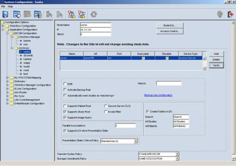Collapse the Application Configuration tree node
This screenshot has width=236, height=166.
point(3,30)
